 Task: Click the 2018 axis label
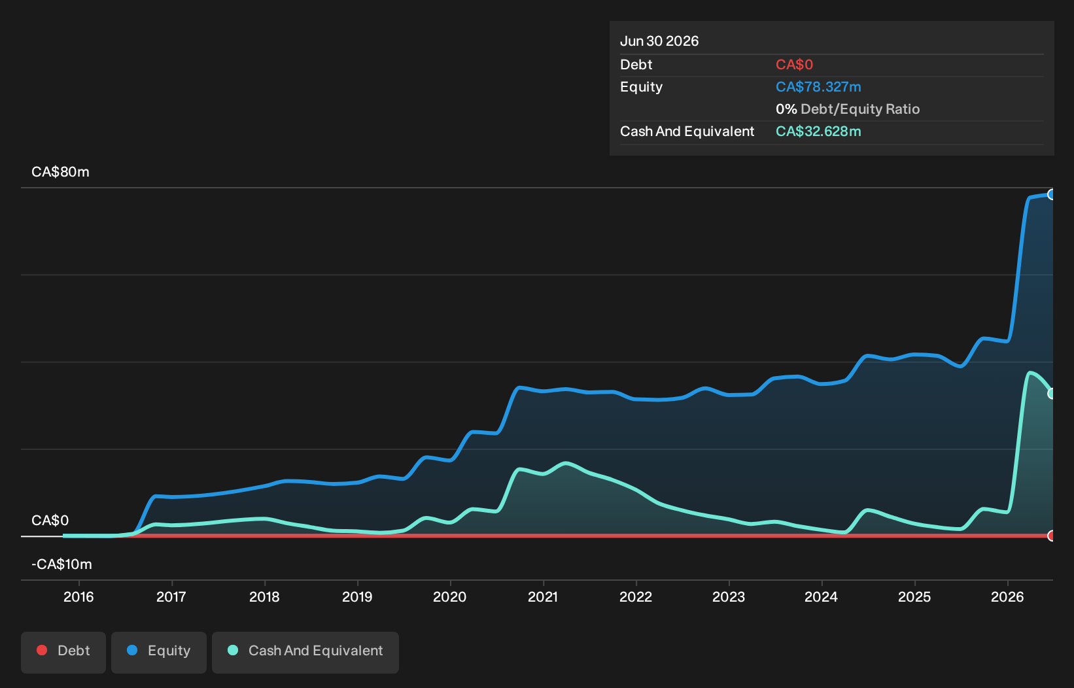click(264, 596)
